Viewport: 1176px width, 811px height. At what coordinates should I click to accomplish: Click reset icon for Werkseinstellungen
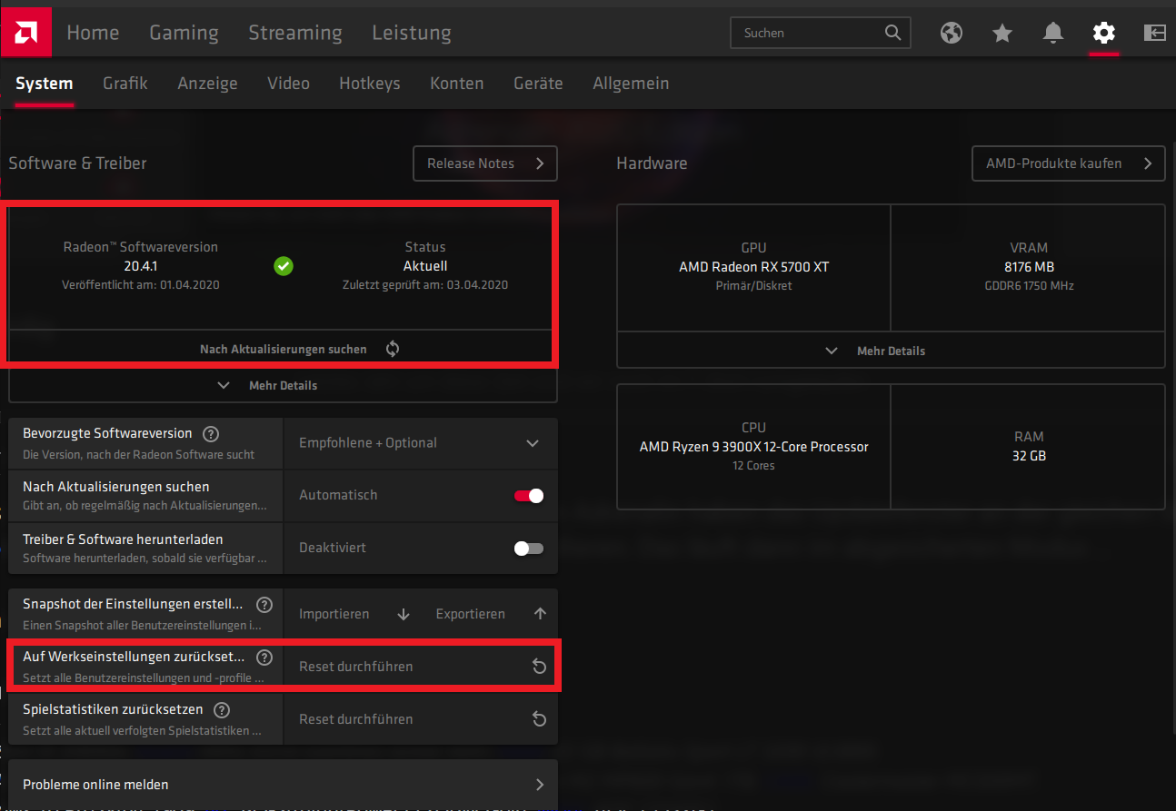pos(539,667)
